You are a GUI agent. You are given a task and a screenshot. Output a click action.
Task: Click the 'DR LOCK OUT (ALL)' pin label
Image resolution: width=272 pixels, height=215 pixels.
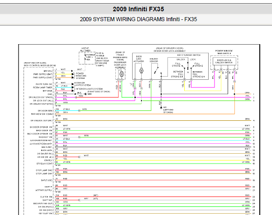[x=43, y=101]
